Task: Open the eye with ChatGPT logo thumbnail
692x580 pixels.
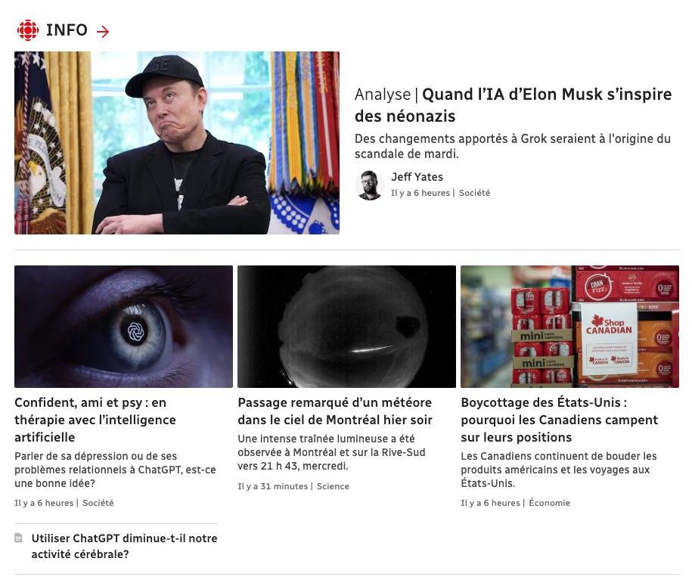Action: point(123,327)
